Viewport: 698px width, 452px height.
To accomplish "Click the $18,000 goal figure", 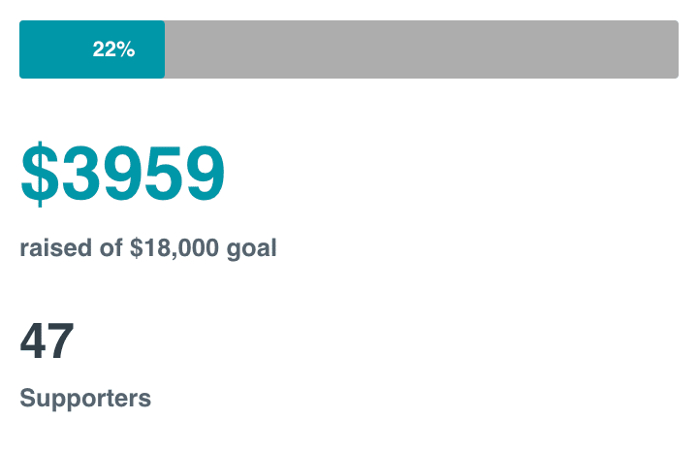I will [174, 248].
